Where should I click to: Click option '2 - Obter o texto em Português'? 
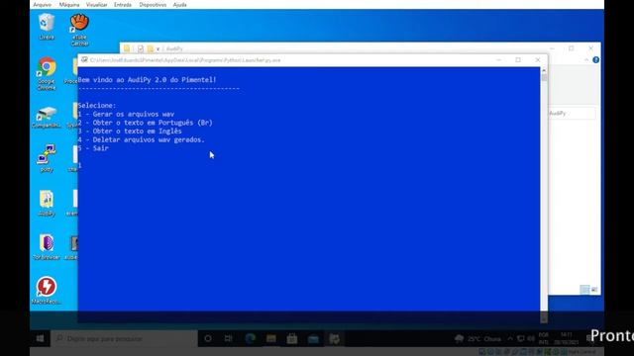coord(146,123)
